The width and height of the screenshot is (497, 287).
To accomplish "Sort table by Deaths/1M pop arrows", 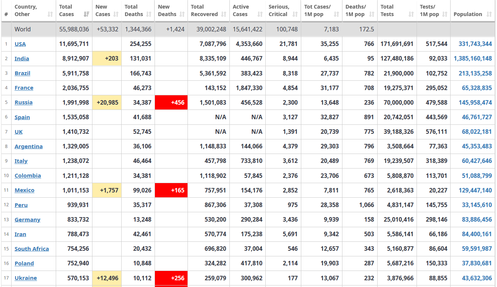I will [x=372, y=14].
